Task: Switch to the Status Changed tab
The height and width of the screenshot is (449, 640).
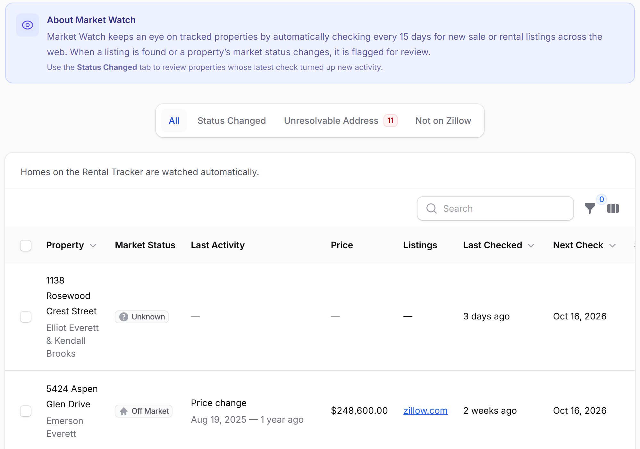Action: [232, 121]
